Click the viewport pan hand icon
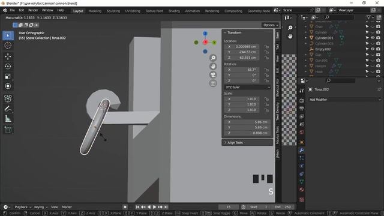This screenshot has height=216, width=384. (x=213, y=67)
